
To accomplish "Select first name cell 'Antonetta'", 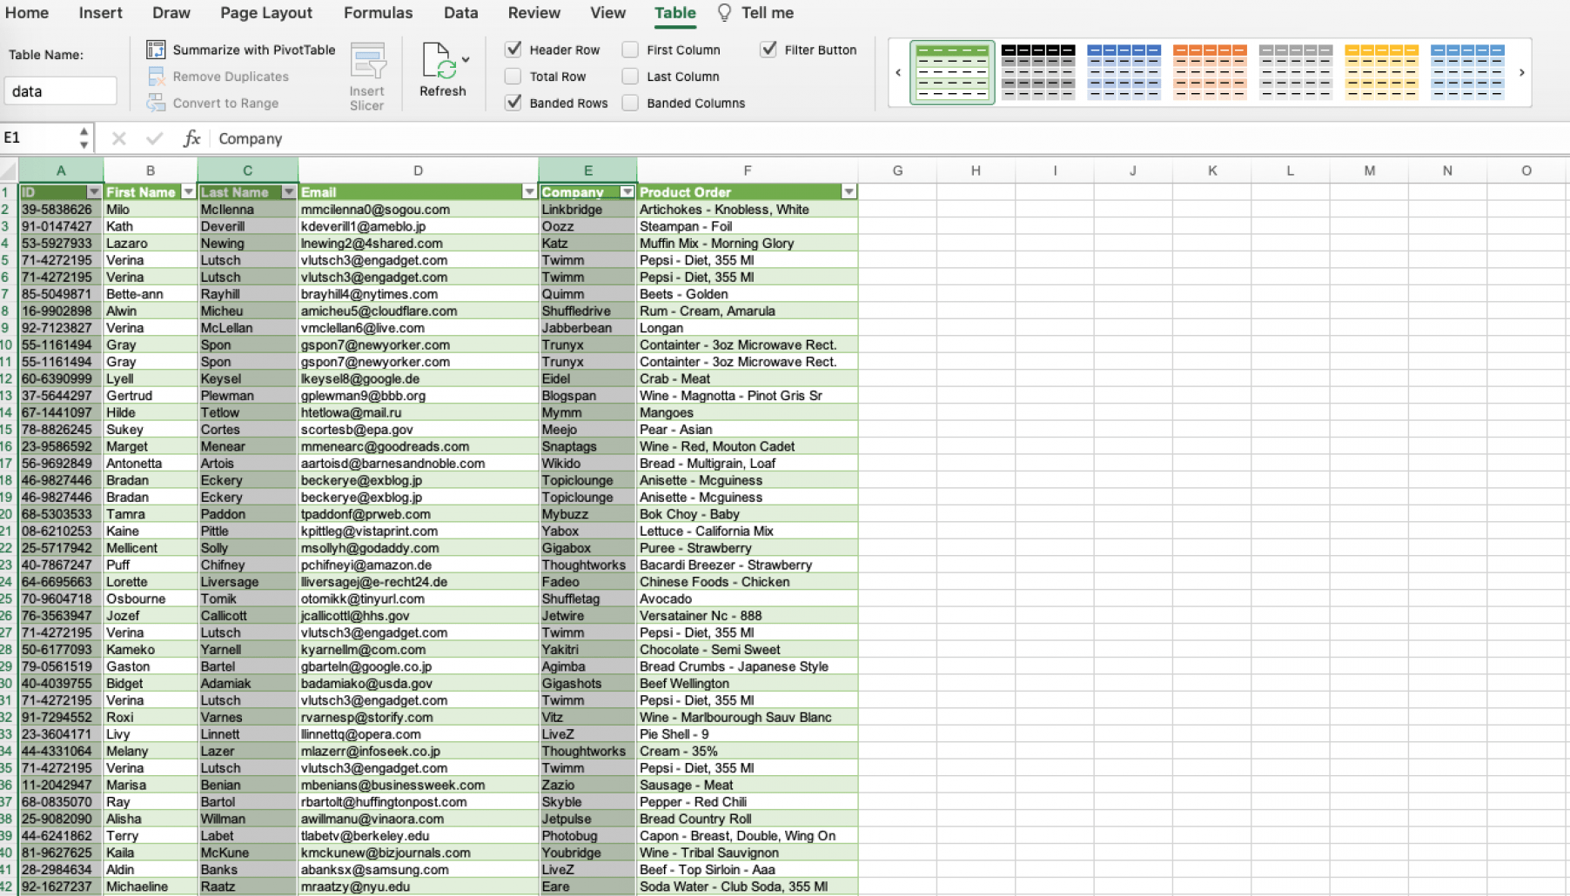I will [150, 463].
